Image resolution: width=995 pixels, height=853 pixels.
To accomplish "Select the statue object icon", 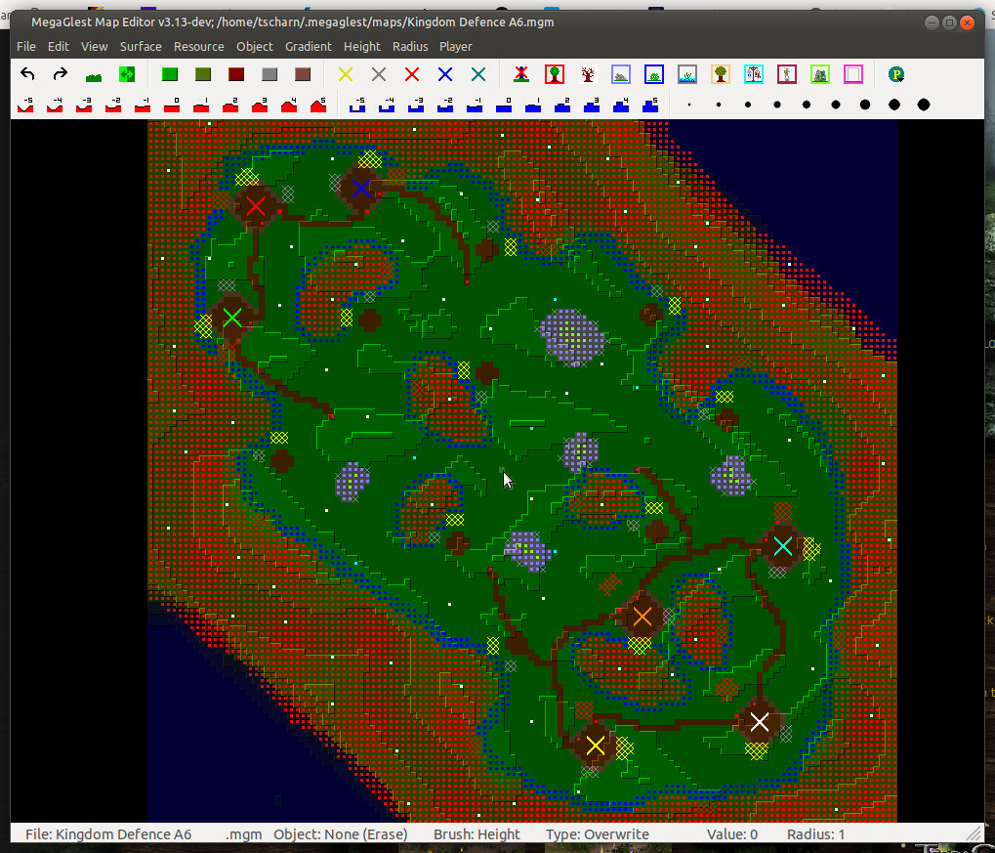I will 786,74.
